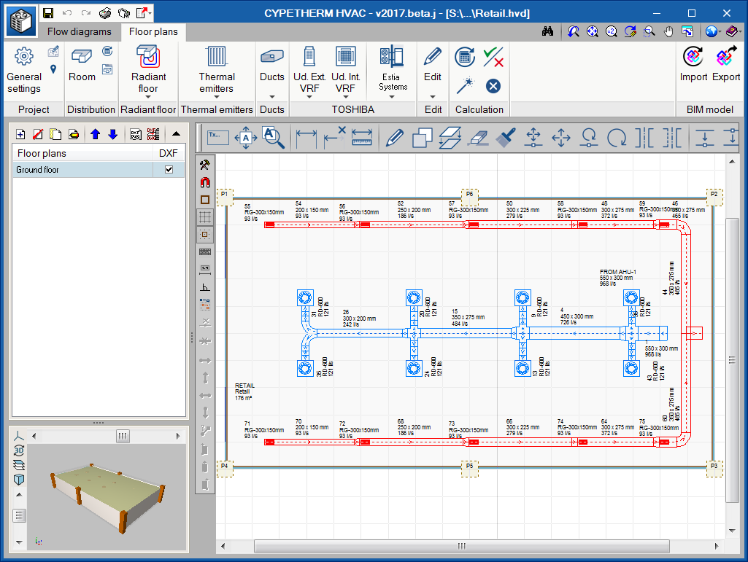Expand the Thermal emitters dropdown

217,96
